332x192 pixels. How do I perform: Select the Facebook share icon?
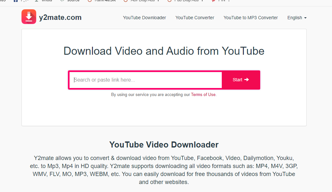pos(16,1)
